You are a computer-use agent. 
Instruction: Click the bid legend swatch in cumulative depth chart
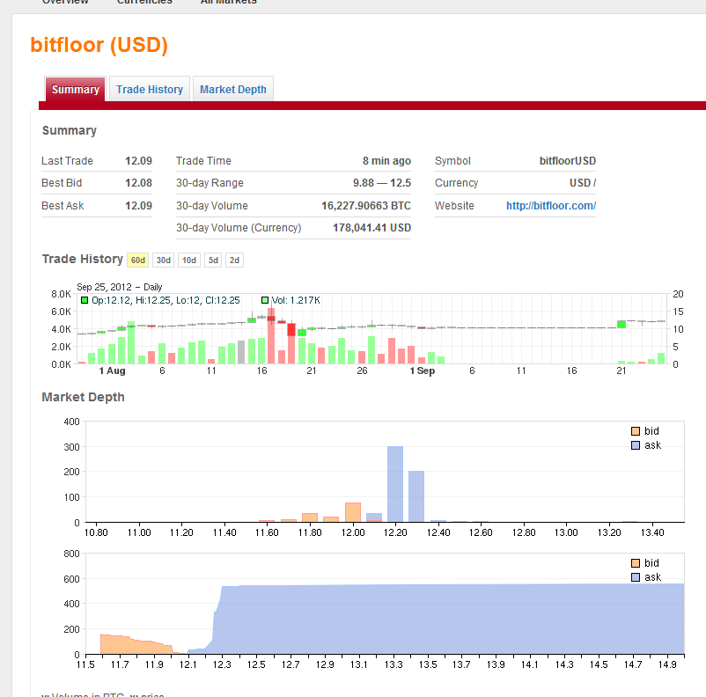pyautogui.click(x=636, y=563)
